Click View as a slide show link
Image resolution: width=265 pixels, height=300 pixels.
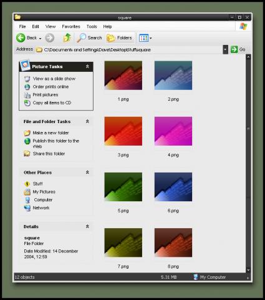tap(54, 79)
